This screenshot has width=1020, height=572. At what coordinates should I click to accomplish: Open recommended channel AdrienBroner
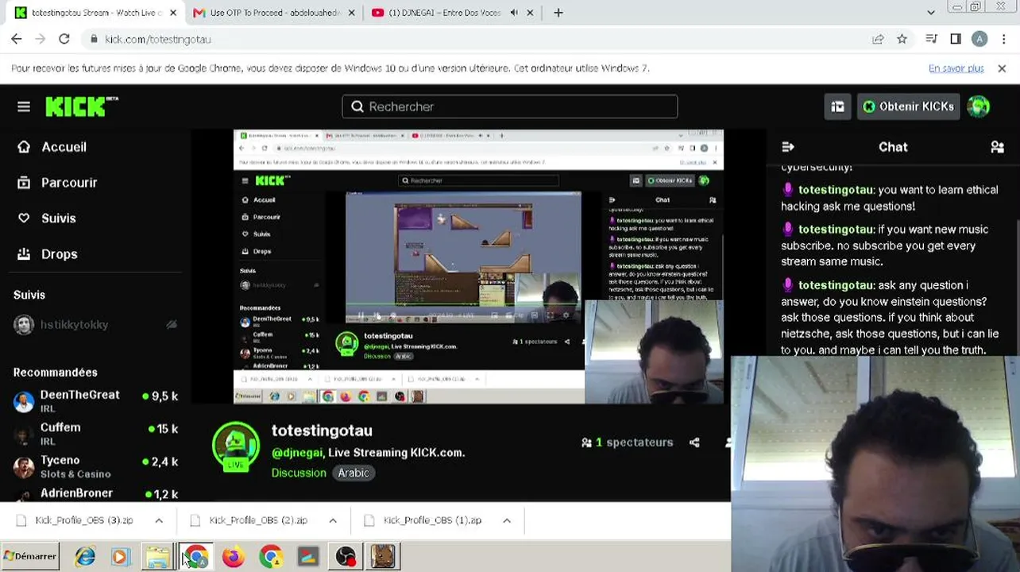(95, 494)
